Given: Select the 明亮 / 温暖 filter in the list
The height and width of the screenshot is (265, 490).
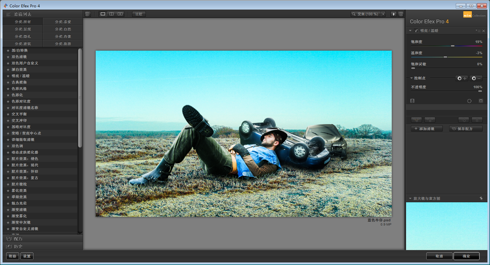Looking at the screenshot, I should (40, 76).
